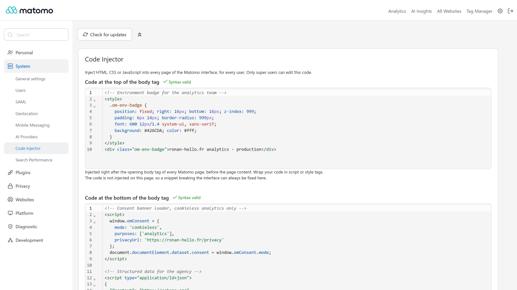Click the Privacy lock icon
The image size is (517, 290).
pos(10,186)
